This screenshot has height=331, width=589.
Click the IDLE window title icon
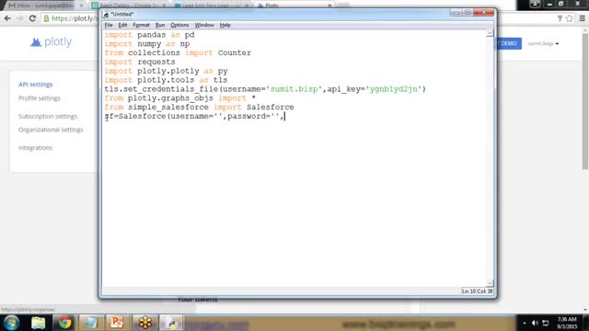click(x=106, y=15)
